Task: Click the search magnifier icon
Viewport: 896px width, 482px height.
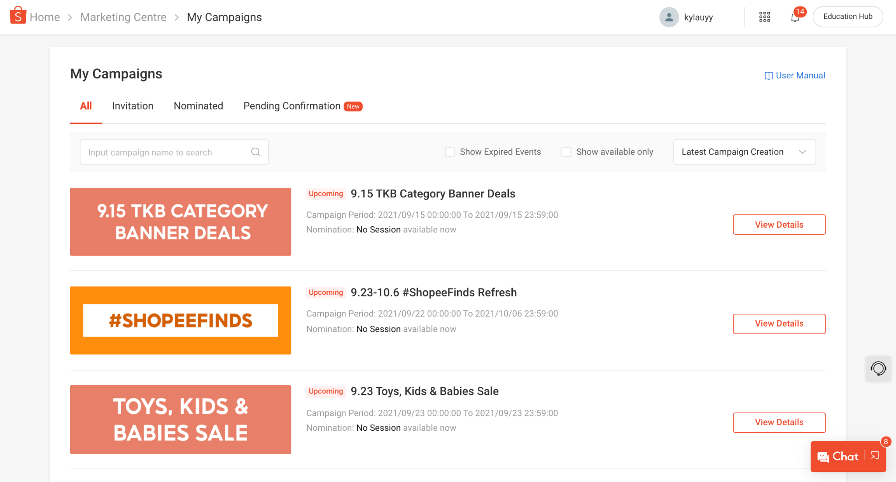Action: [x=255, y=152]
